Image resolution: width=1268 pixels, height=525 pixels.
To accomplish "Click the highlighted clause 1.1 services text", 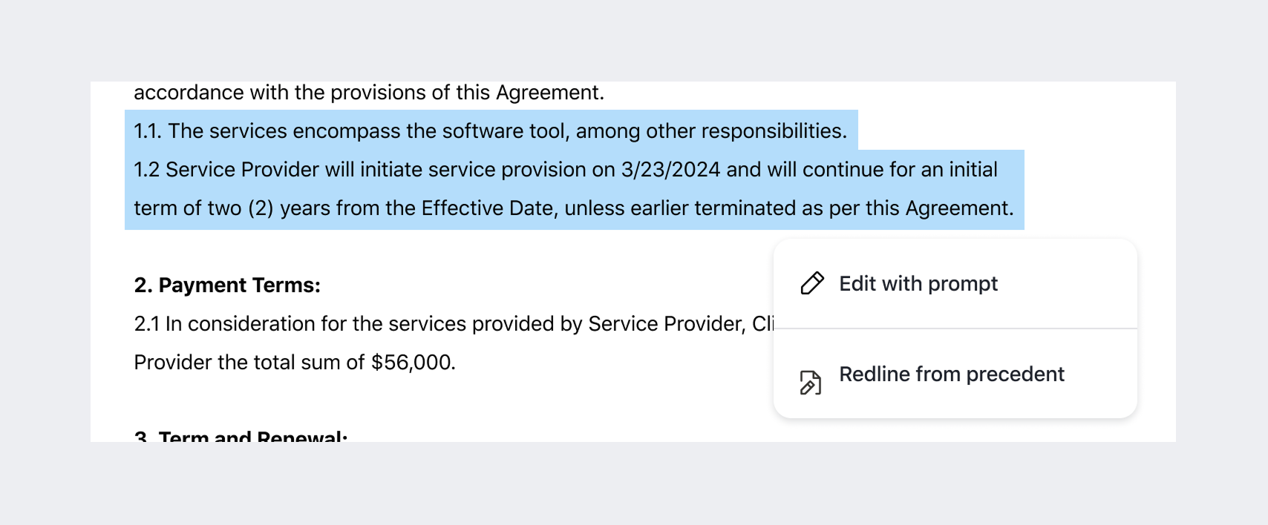I will click(x=491, y=131).
